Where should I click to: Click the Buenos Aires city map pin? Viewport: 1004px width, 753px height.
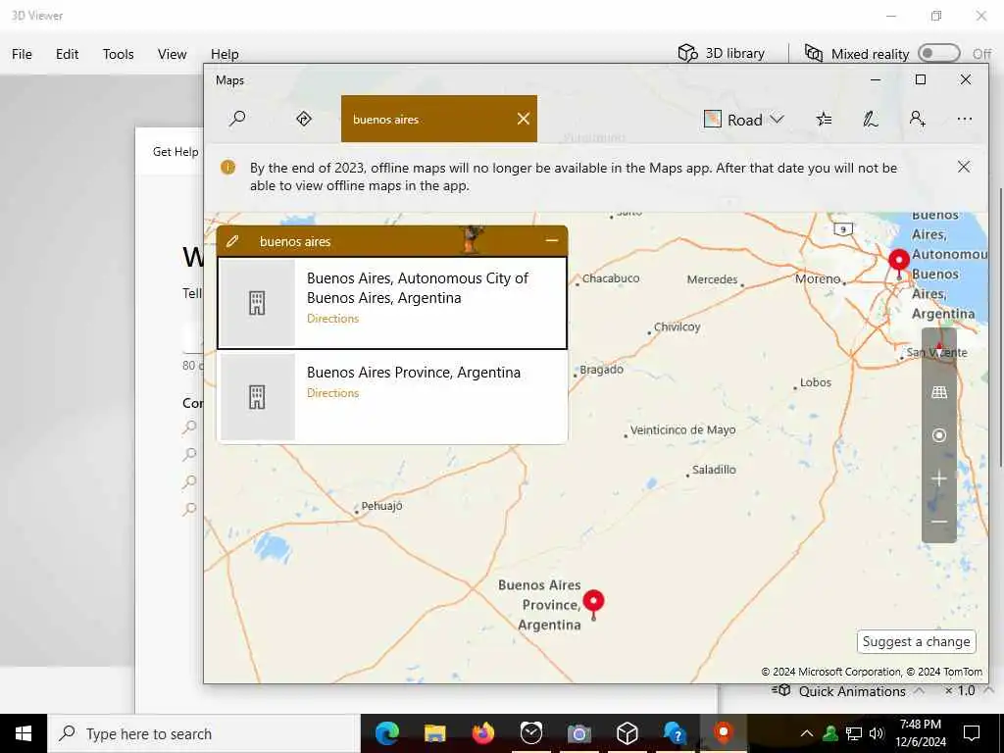(x=899, y=263)
